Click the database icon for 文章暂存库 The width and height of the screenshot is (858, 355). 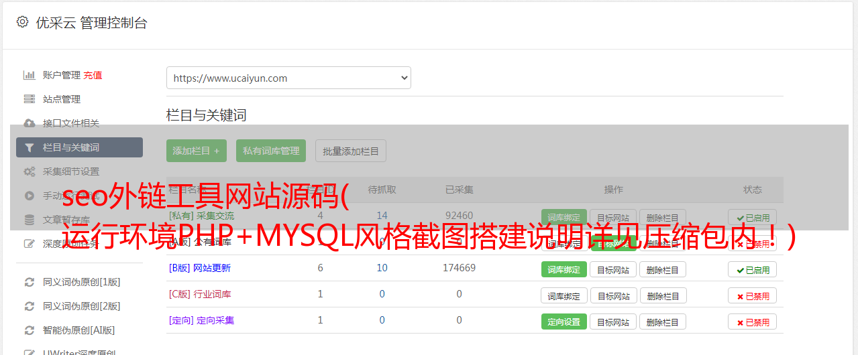click(x=30, y=220)
